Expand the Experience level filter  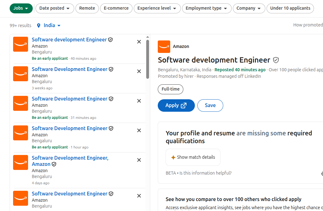click(x=157, y=8)
